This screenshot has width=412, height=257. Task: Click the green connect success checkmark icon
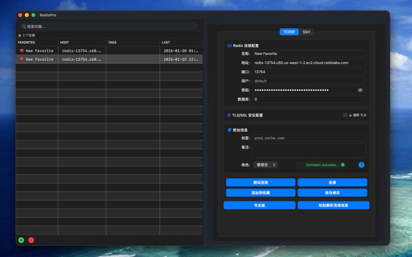[x=342, y=164]
